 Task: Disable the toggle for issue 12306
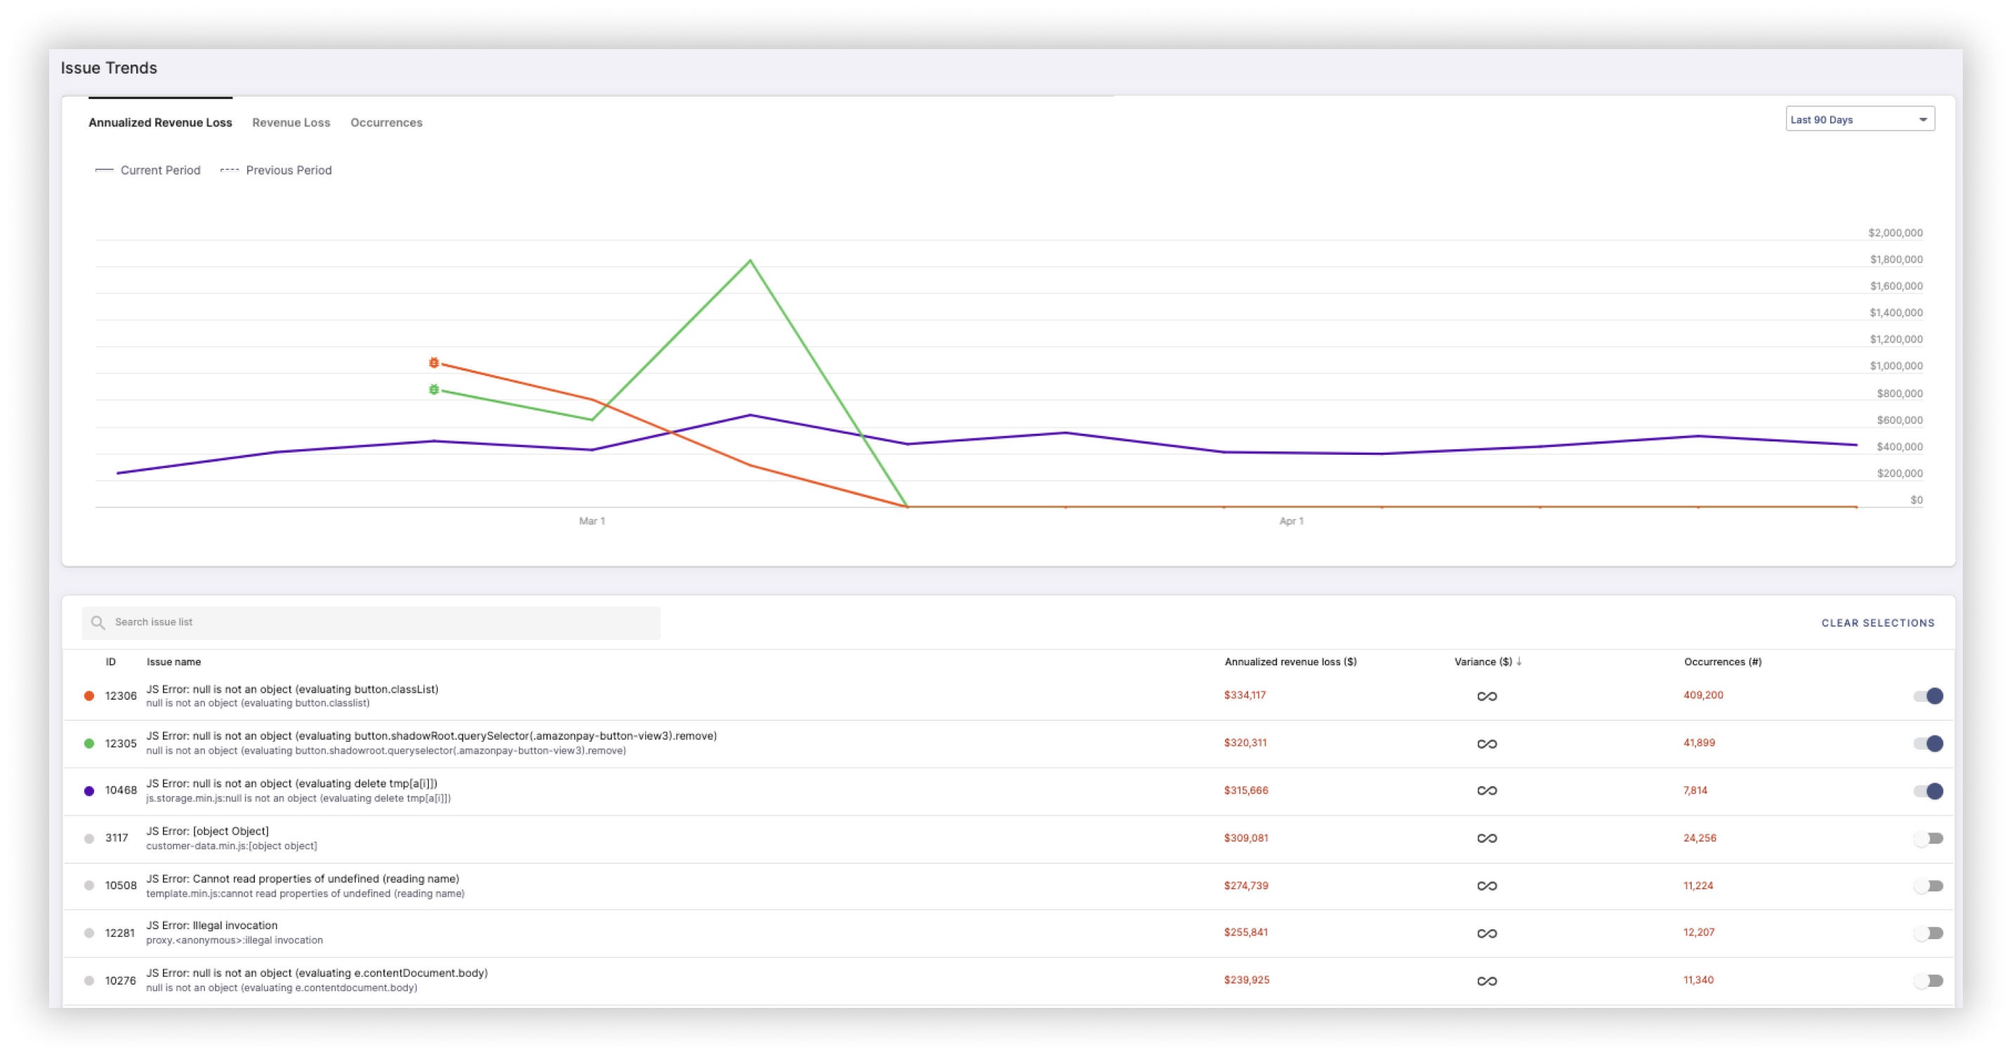pos(1929,695)
